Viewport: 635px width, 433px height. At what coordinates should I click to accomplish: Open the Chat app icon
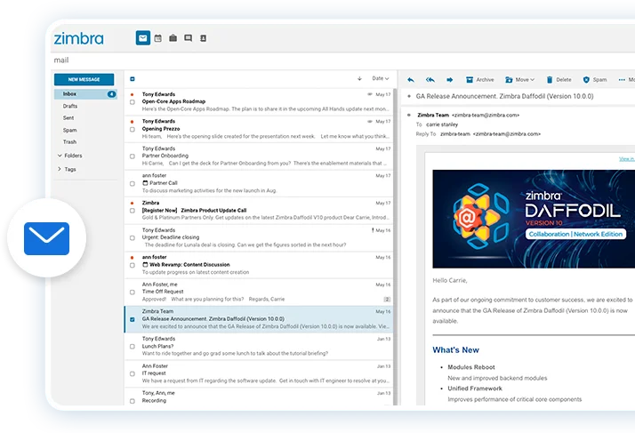188,38
